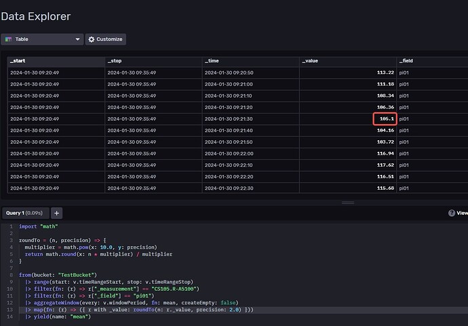Viewport: 468px width, 326px height.
Task: Click the time 2024-01-30 09:21:10 cell
Action: coord(251,96)
